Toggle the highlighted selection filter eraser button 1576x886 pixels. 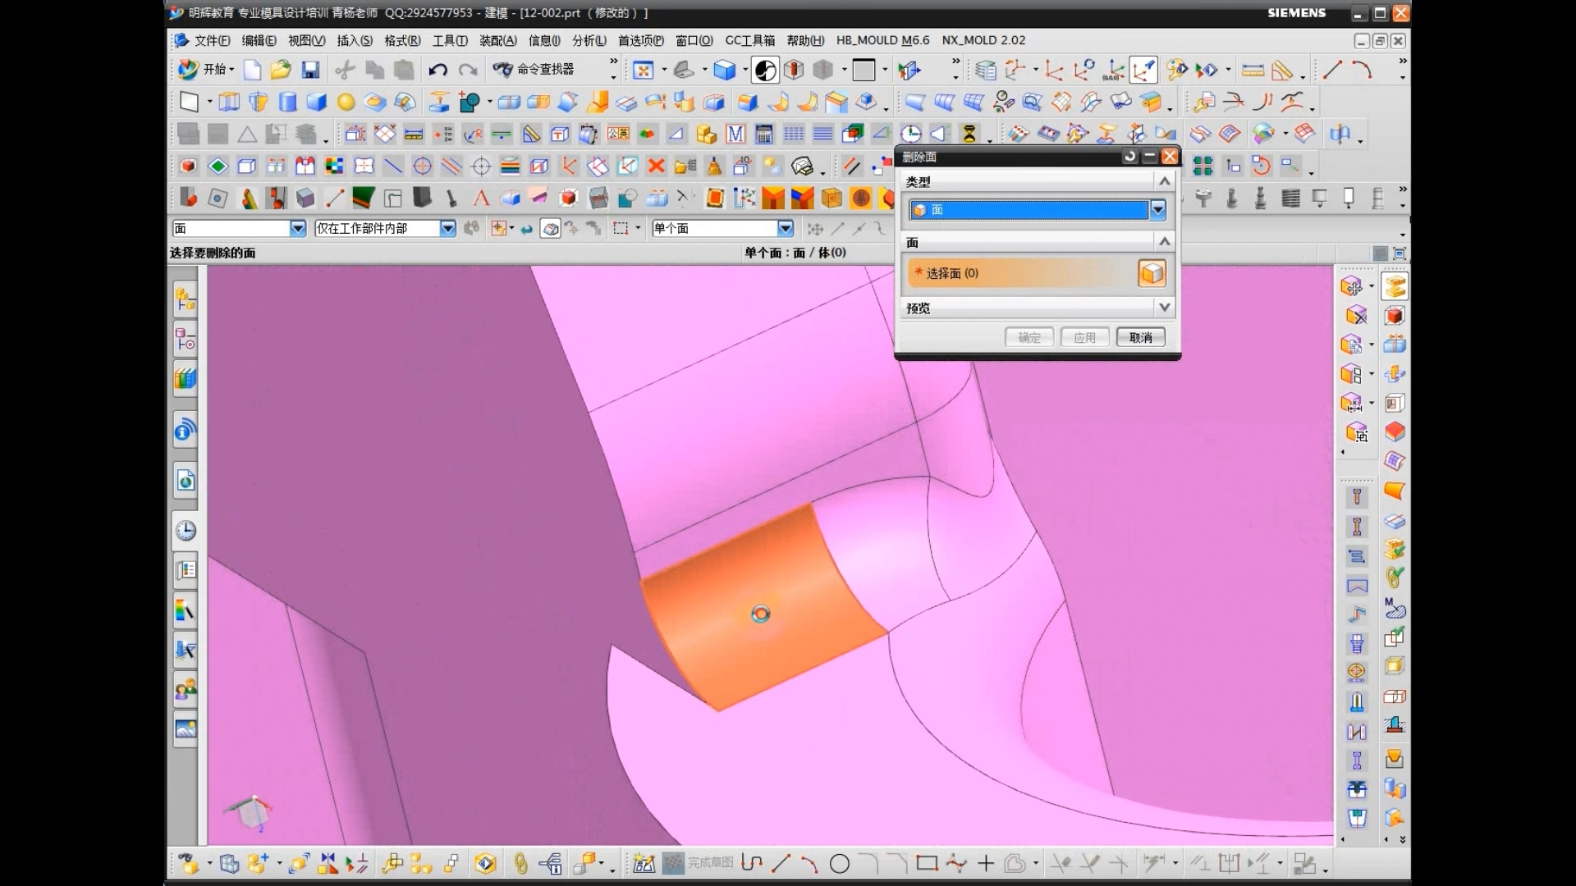551,229
